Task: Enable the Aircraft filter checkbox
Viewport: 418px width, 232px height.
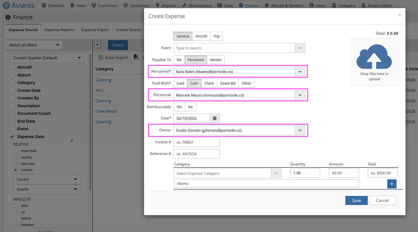Action: [12, 67]
